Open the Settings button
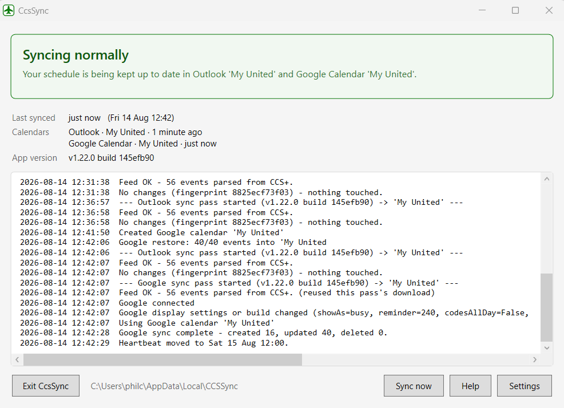This screenshot has height=408, width=564. tap(524, 386)
